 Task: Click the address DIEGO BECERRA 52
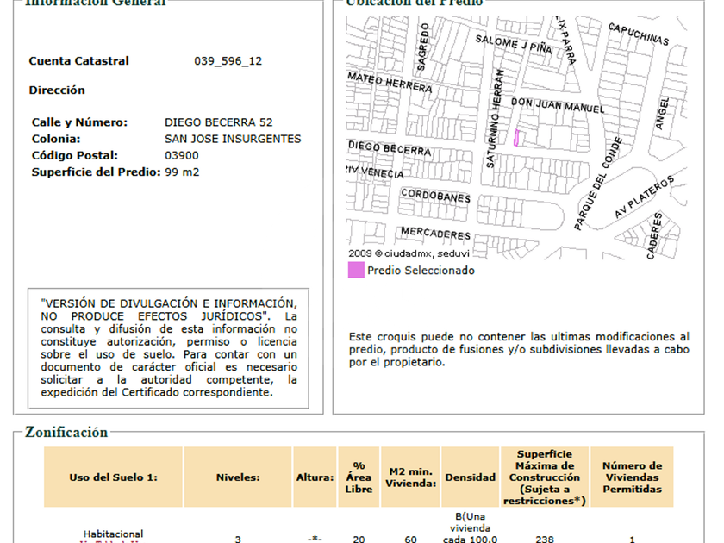pos(218,122)
